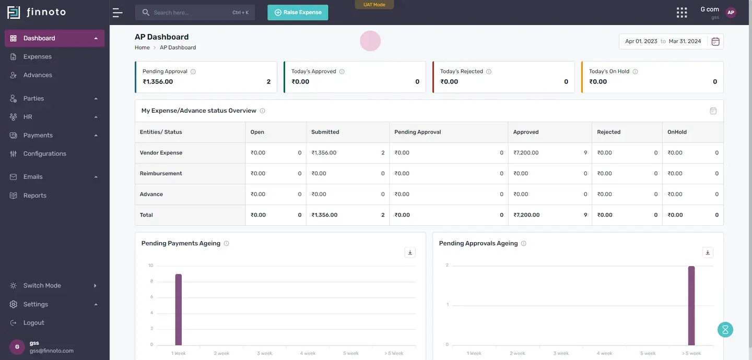Click Today's Approved info icon
Viewport: 752px width, 360px height.
coord(342,71)
